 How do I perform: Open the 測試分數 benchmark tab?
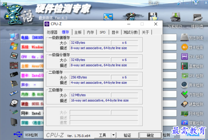click(x=130, y=32)
